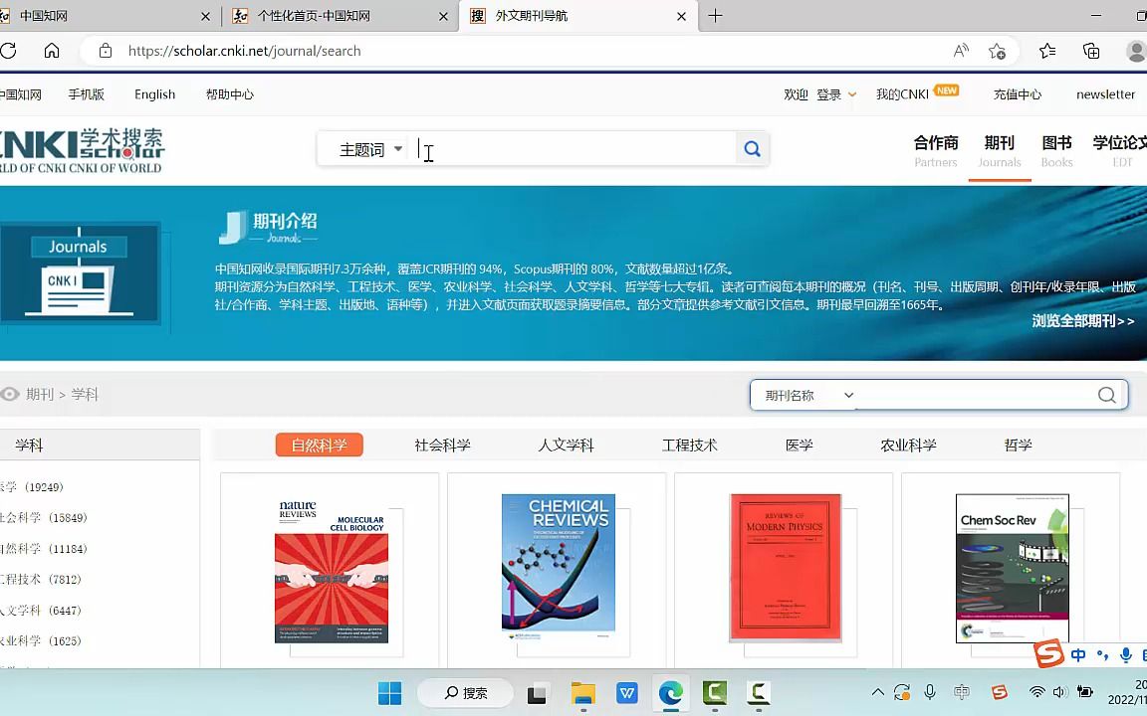Click the magnifier icon in the 期刊名称 search box
Screen dimensions: 1147x716
click(x=1106, y=395)
